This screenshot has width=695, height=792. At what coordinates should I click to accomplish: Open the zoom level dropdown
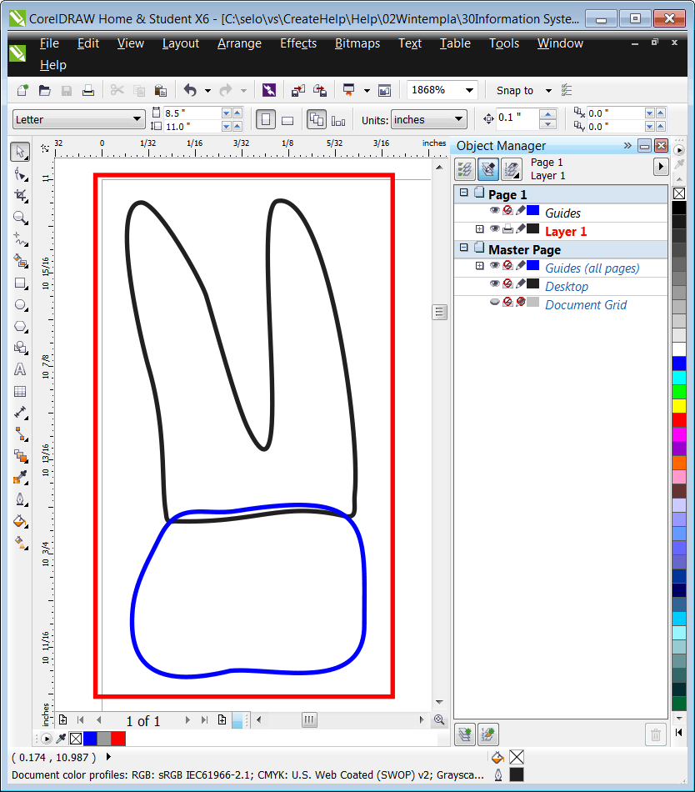point(469,90)
